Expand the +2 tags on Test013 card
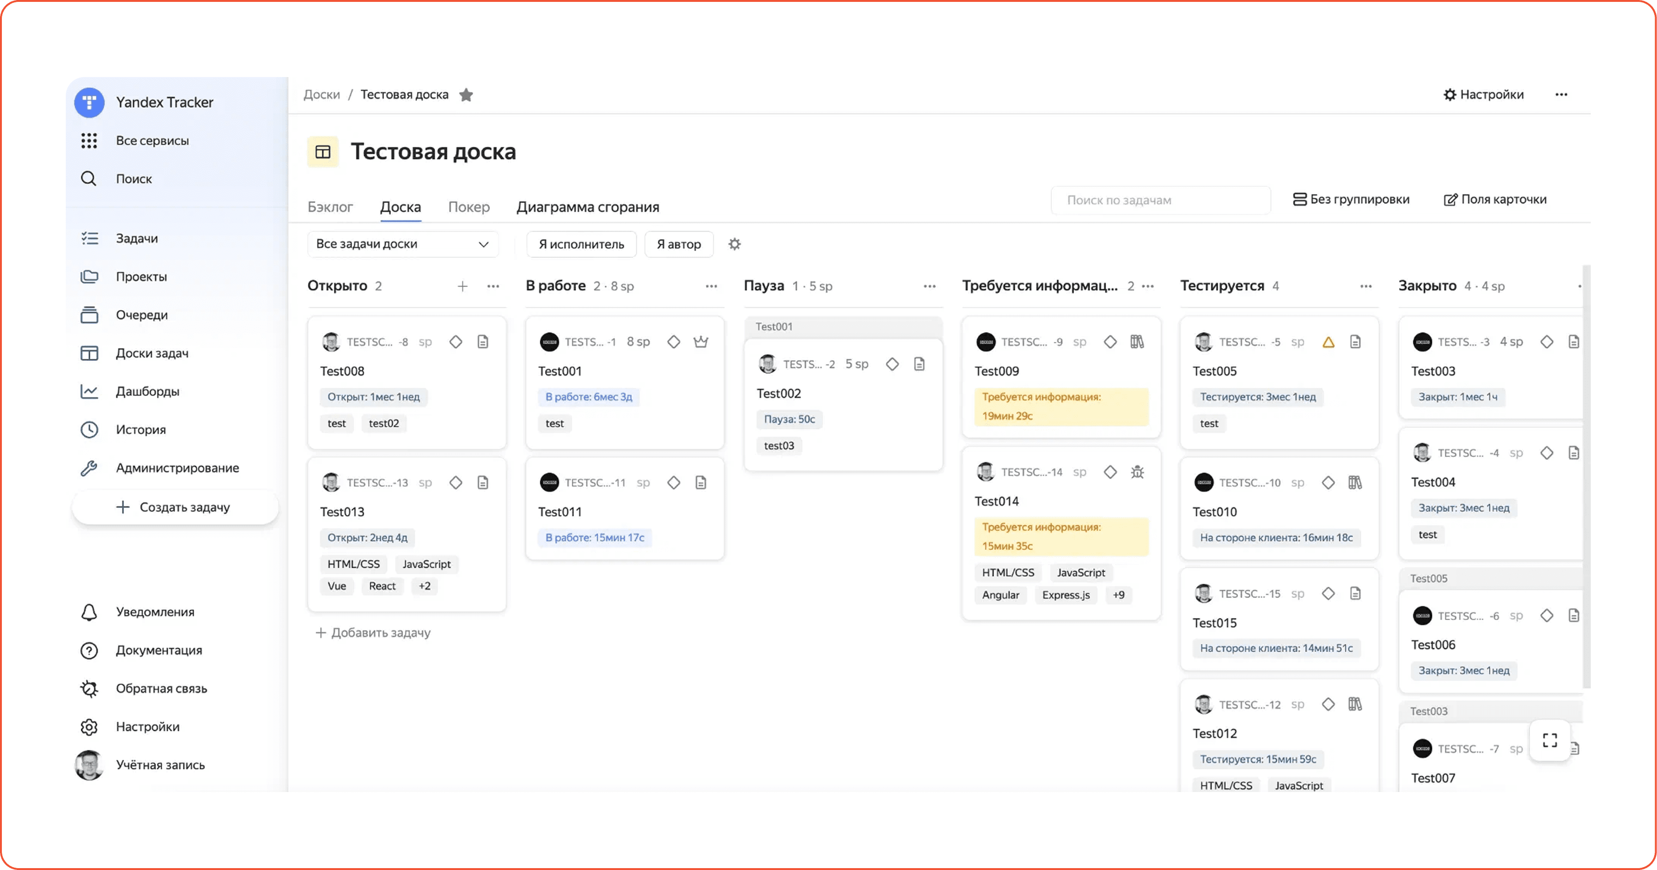The image size is (1657, 870). (425, 586)
